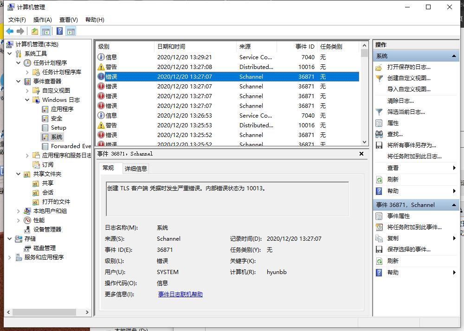Click 清除日志... in actions pane
The image size is (464, 331).
pyautogui.click(x=400, y=101)
